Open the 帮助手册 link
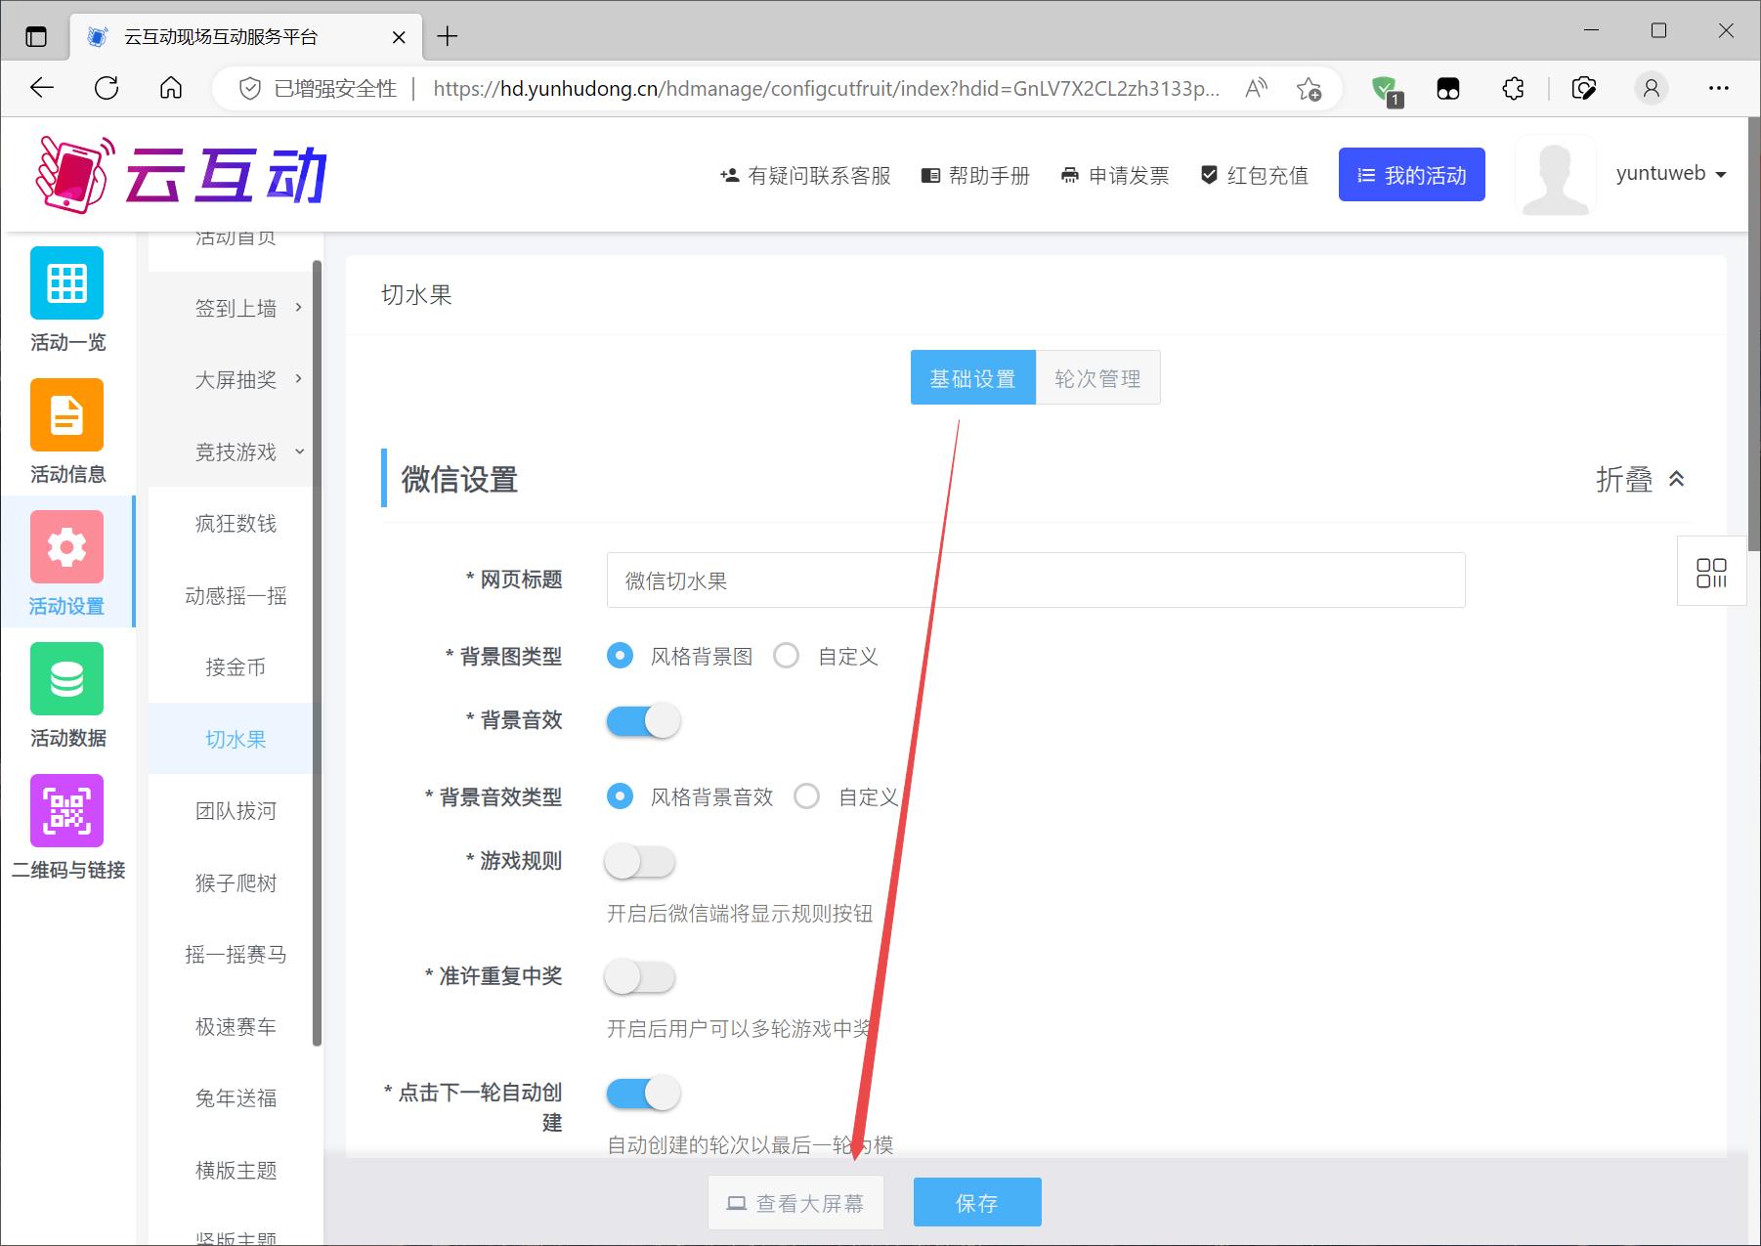This screenshot has height=1246, width=1761. (x=975, y=175)
